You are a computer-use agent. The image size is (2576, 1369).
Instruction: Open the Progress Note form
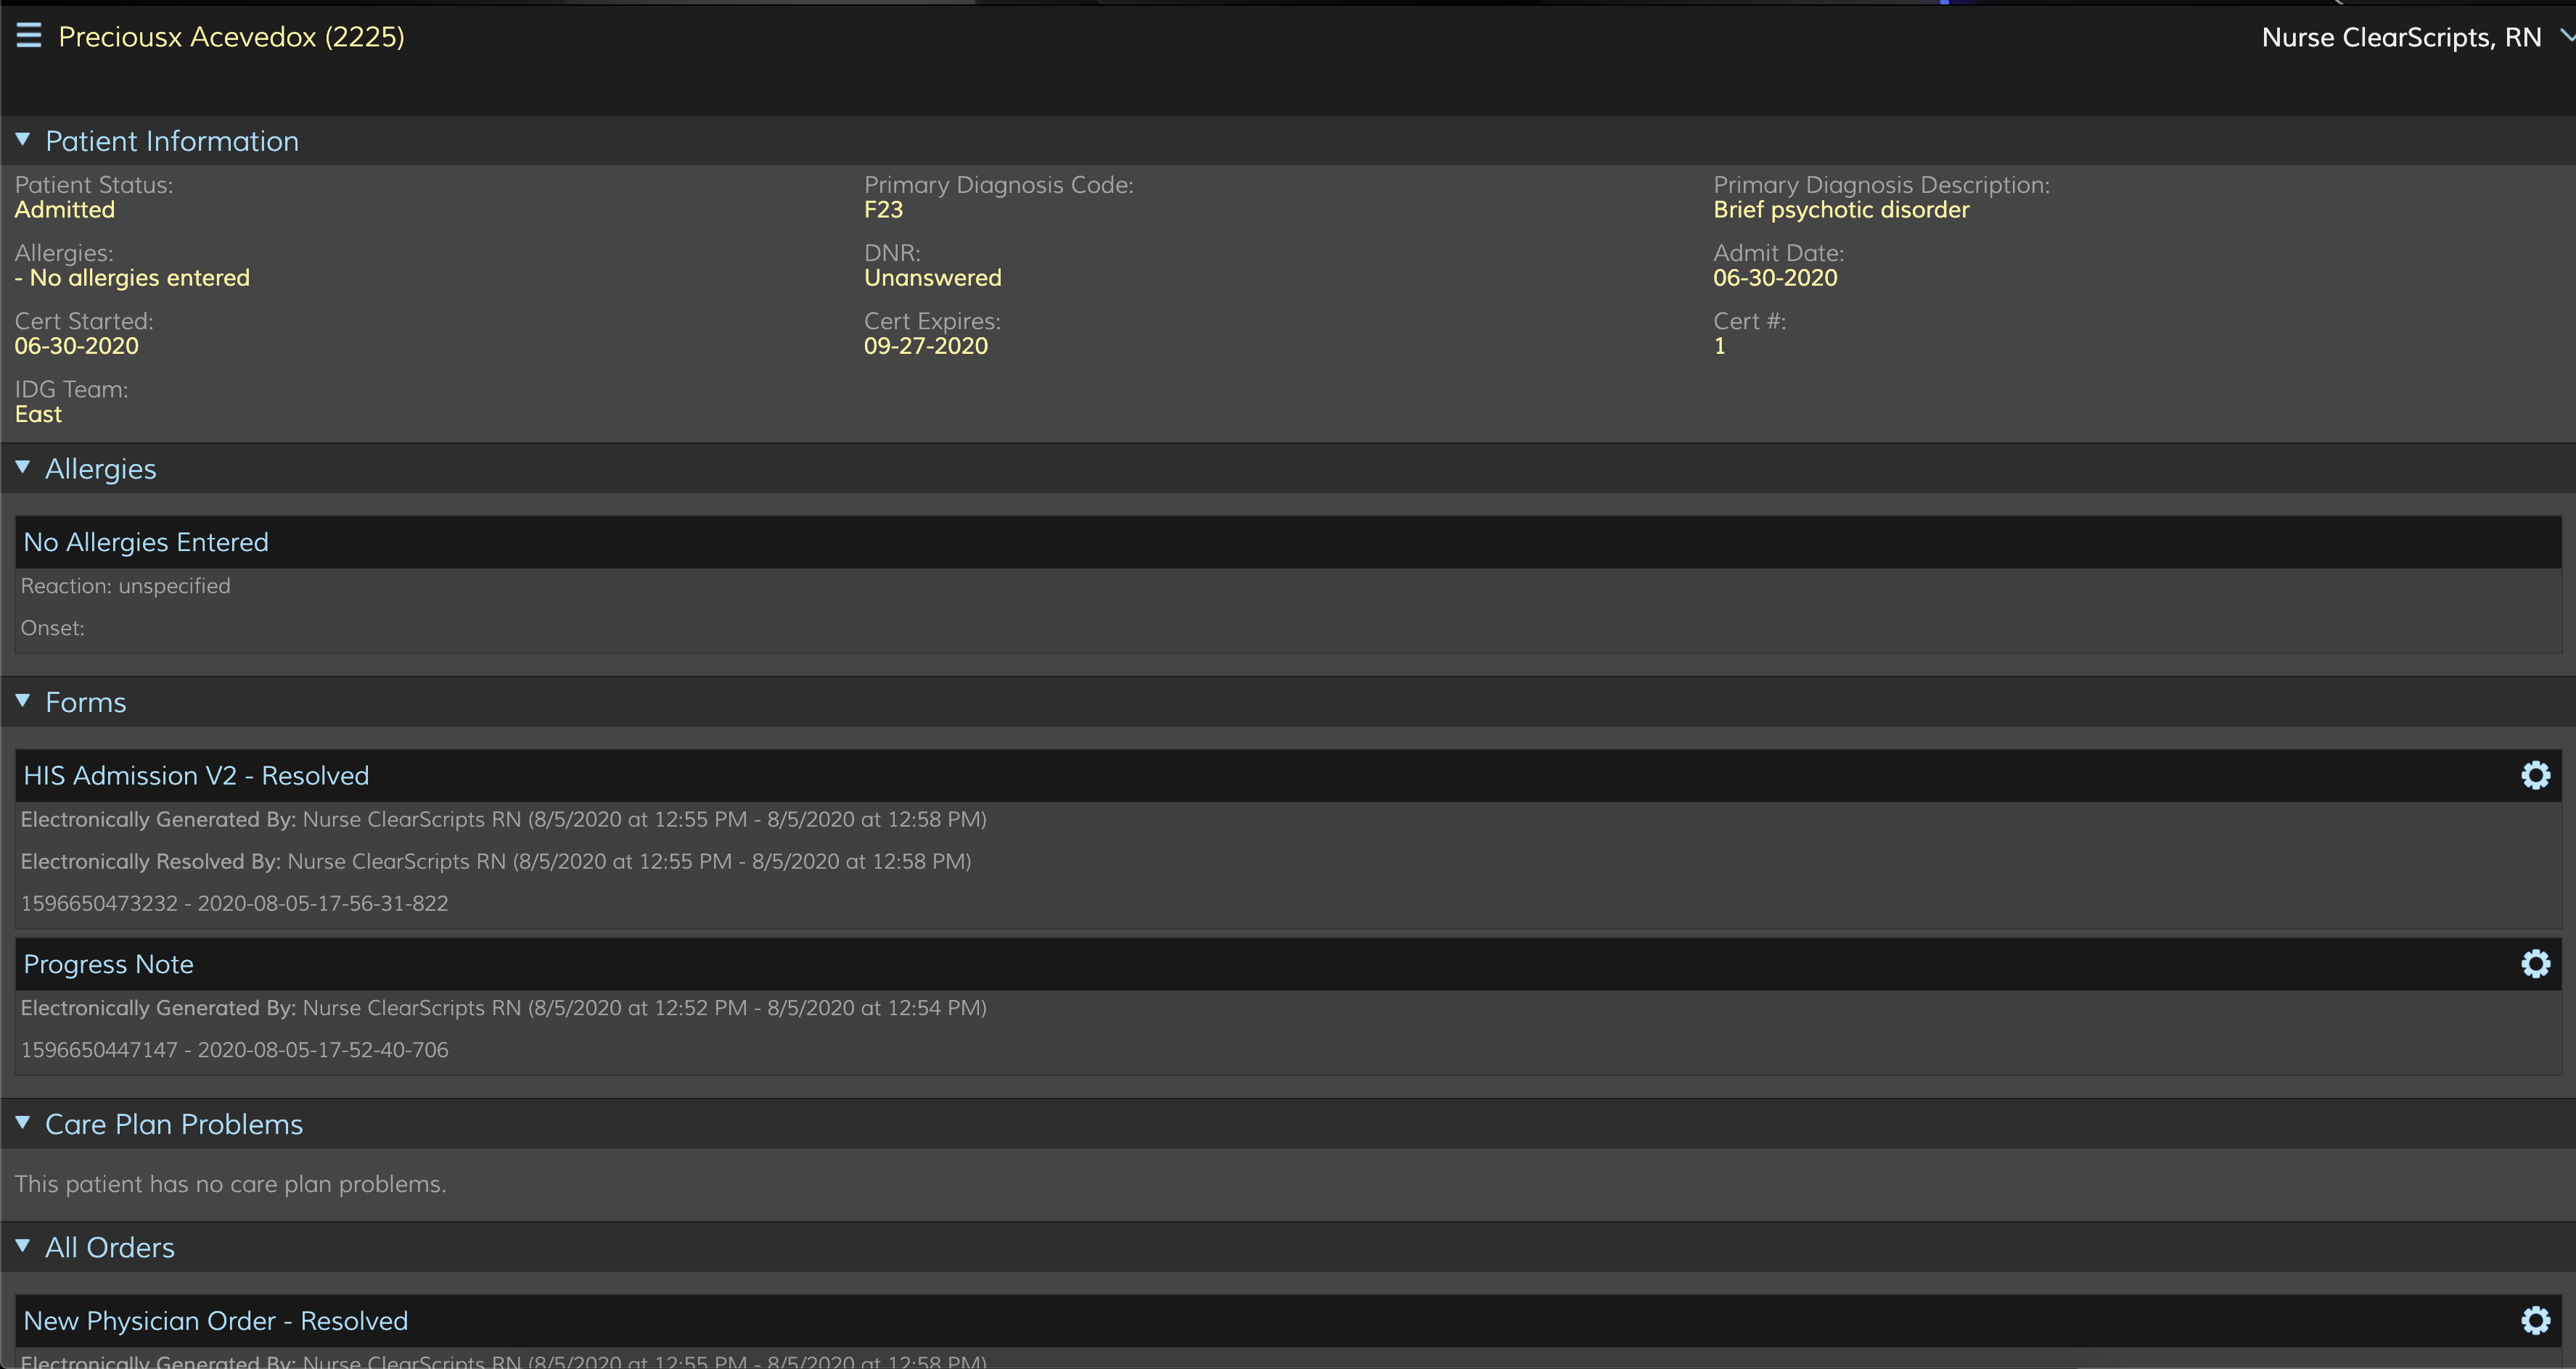tap(108, 964)
